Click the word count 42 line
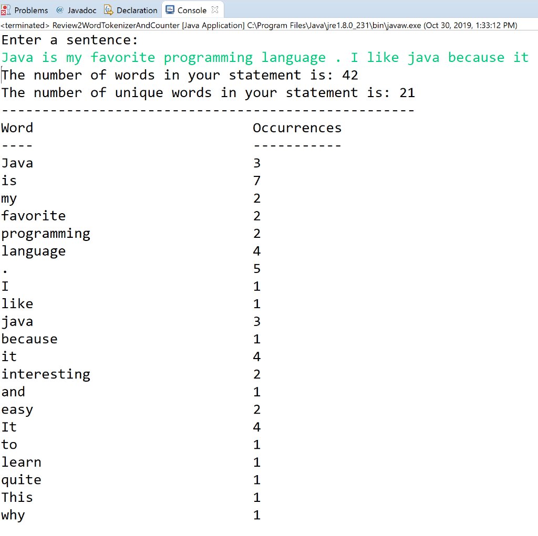Viewport: 538px width, 536px height. [179, 75]
